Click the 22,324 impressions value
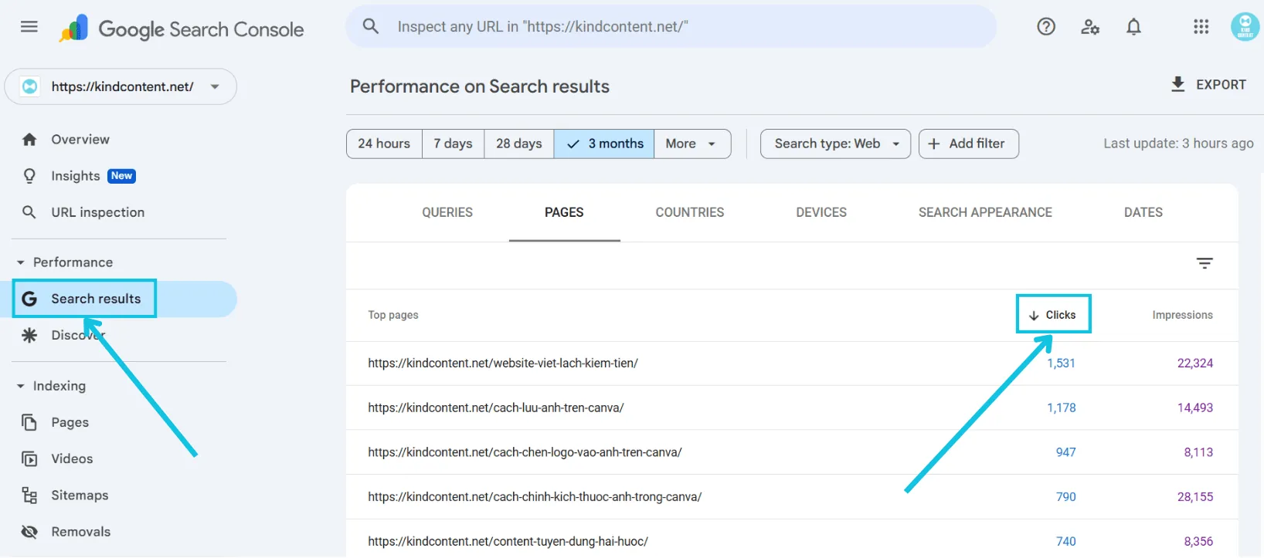The image size is (1264, 558). tap(1195, 364)
